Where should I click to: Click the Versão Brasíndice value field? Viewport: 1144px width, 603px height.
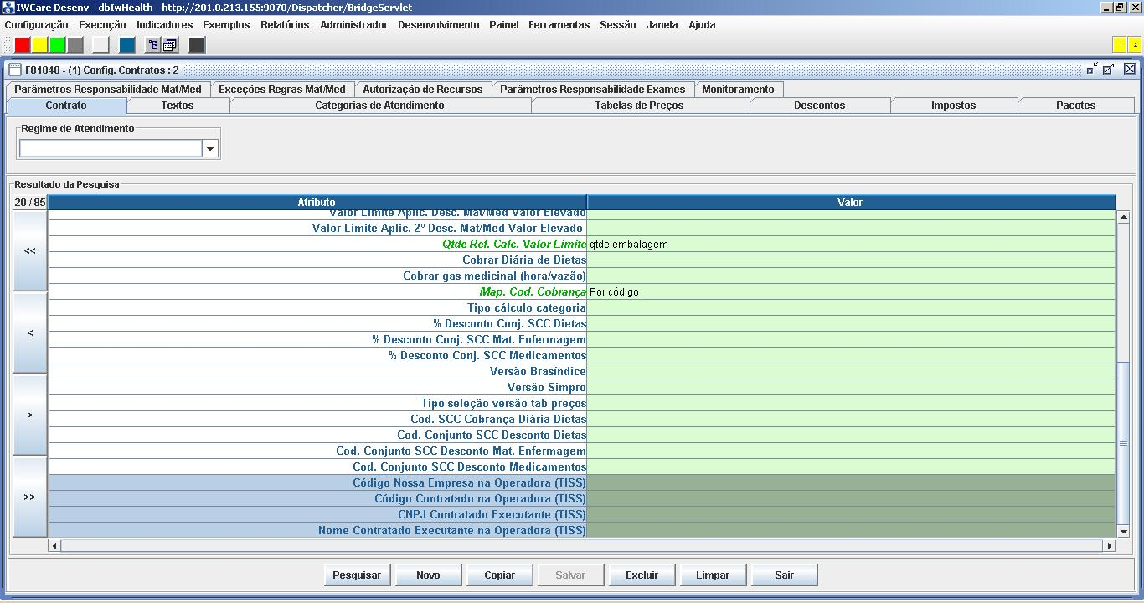click(x=850, y=372)
